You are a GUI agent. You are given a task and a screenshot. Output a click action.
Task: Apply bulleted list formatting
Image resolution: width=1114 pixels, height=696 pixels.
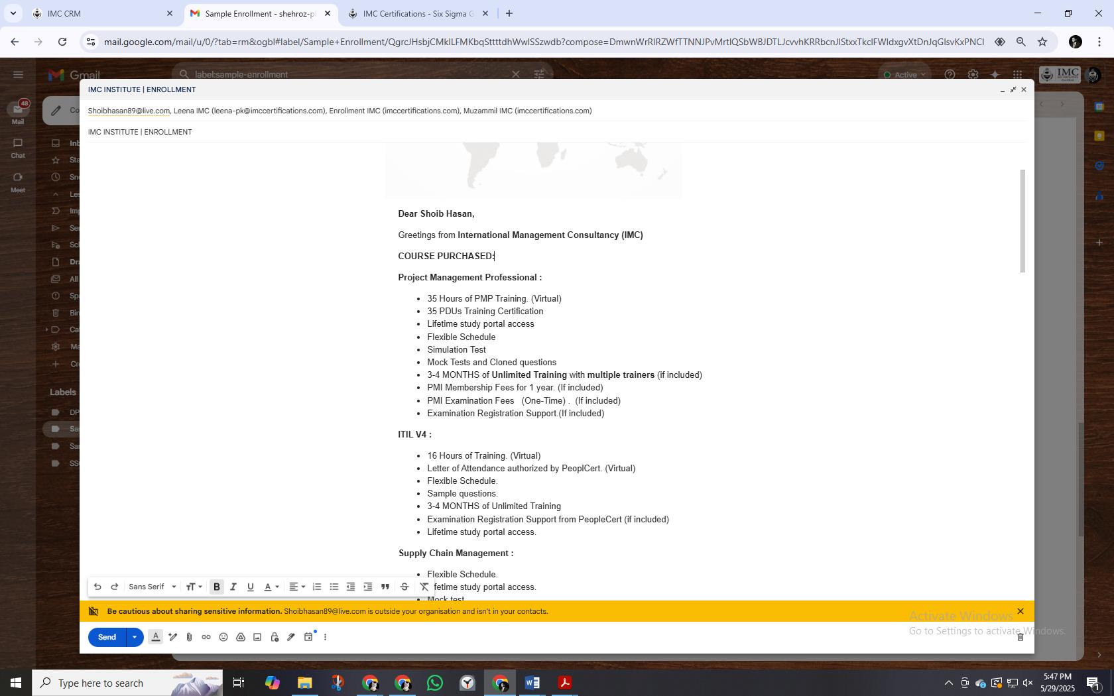[334, 587]
